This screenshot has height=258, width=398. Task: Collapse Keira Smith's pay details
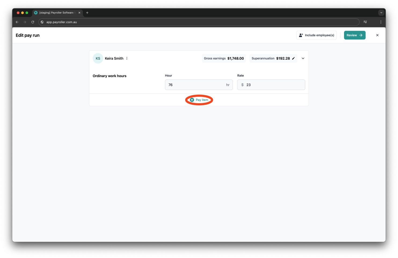pyautogui.click(x=303, y=58)
